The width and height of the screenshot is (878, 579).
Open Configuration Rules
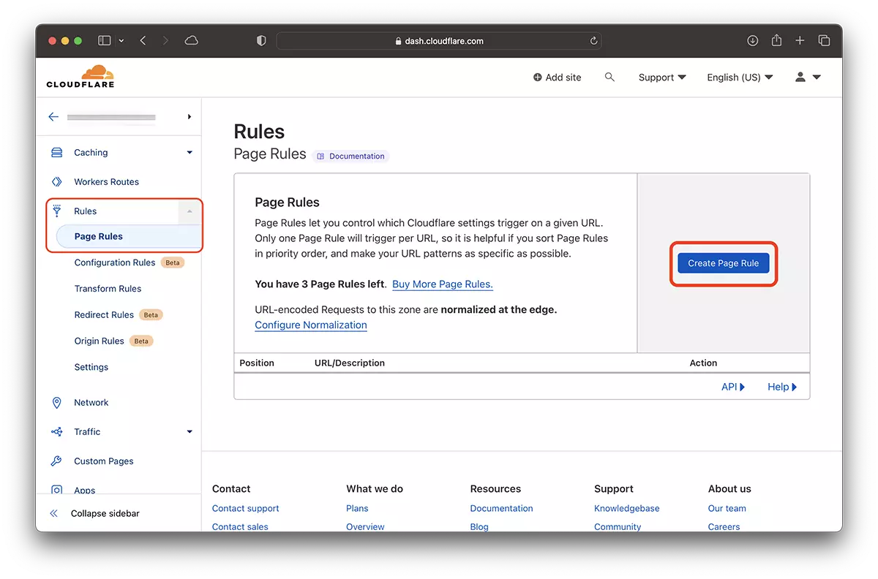pyautogui.click(x=115, y=262)
